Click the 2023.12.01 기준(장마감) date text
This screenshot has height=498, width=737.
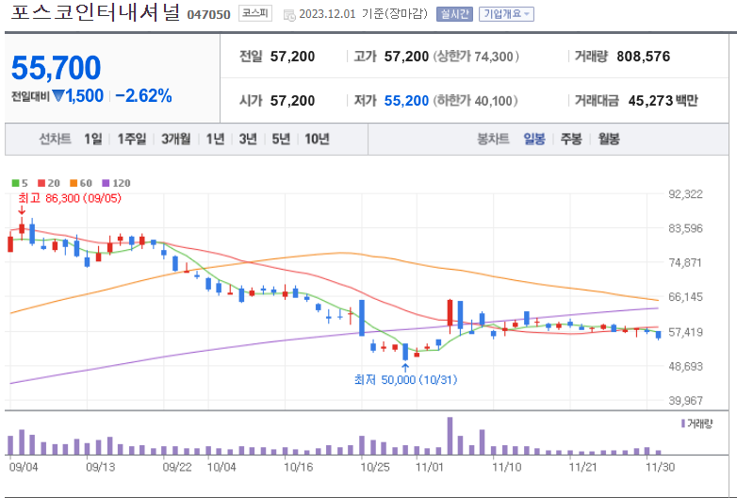(364, 13)
